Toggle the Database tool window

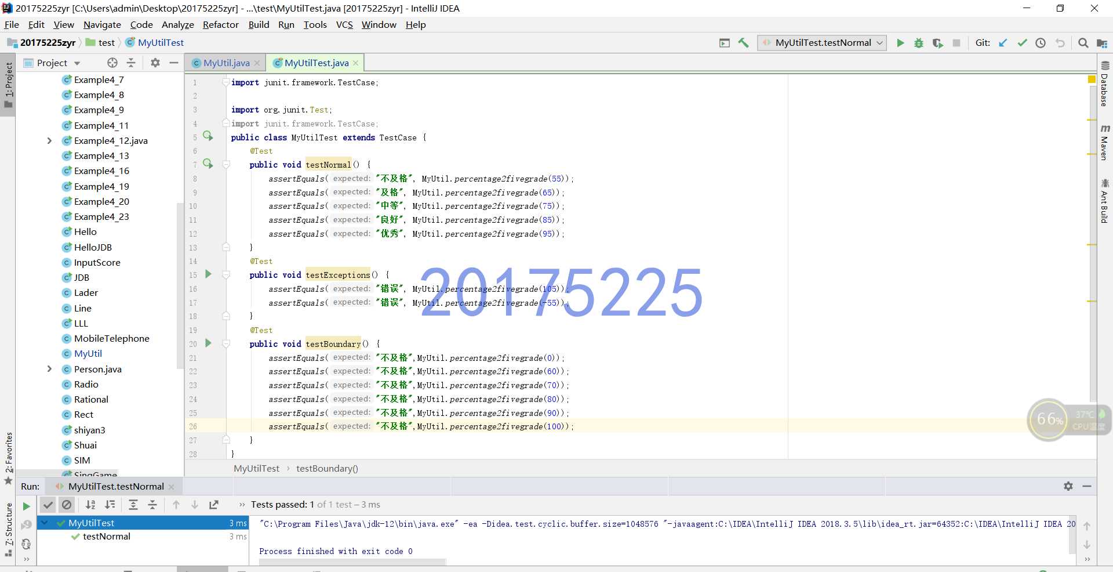pos(1105,84)
